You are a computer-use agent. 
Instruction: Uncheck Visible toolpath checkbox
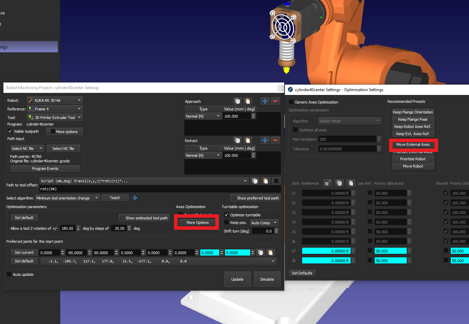pyautogui.click(x=10, y=131)
